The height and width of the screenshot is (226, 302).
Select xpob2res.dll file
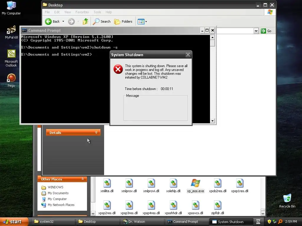pos(218,186)
